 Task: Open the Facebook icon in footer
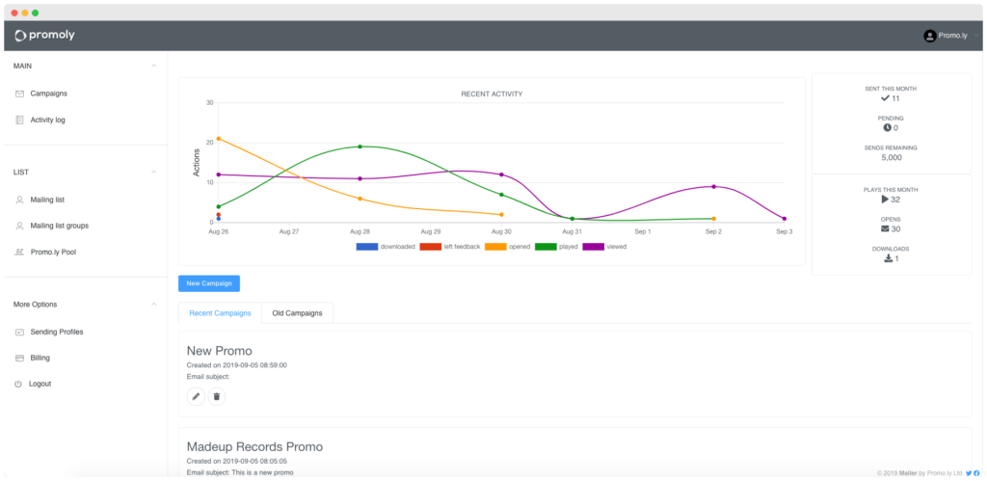click(x=977, y=473)
